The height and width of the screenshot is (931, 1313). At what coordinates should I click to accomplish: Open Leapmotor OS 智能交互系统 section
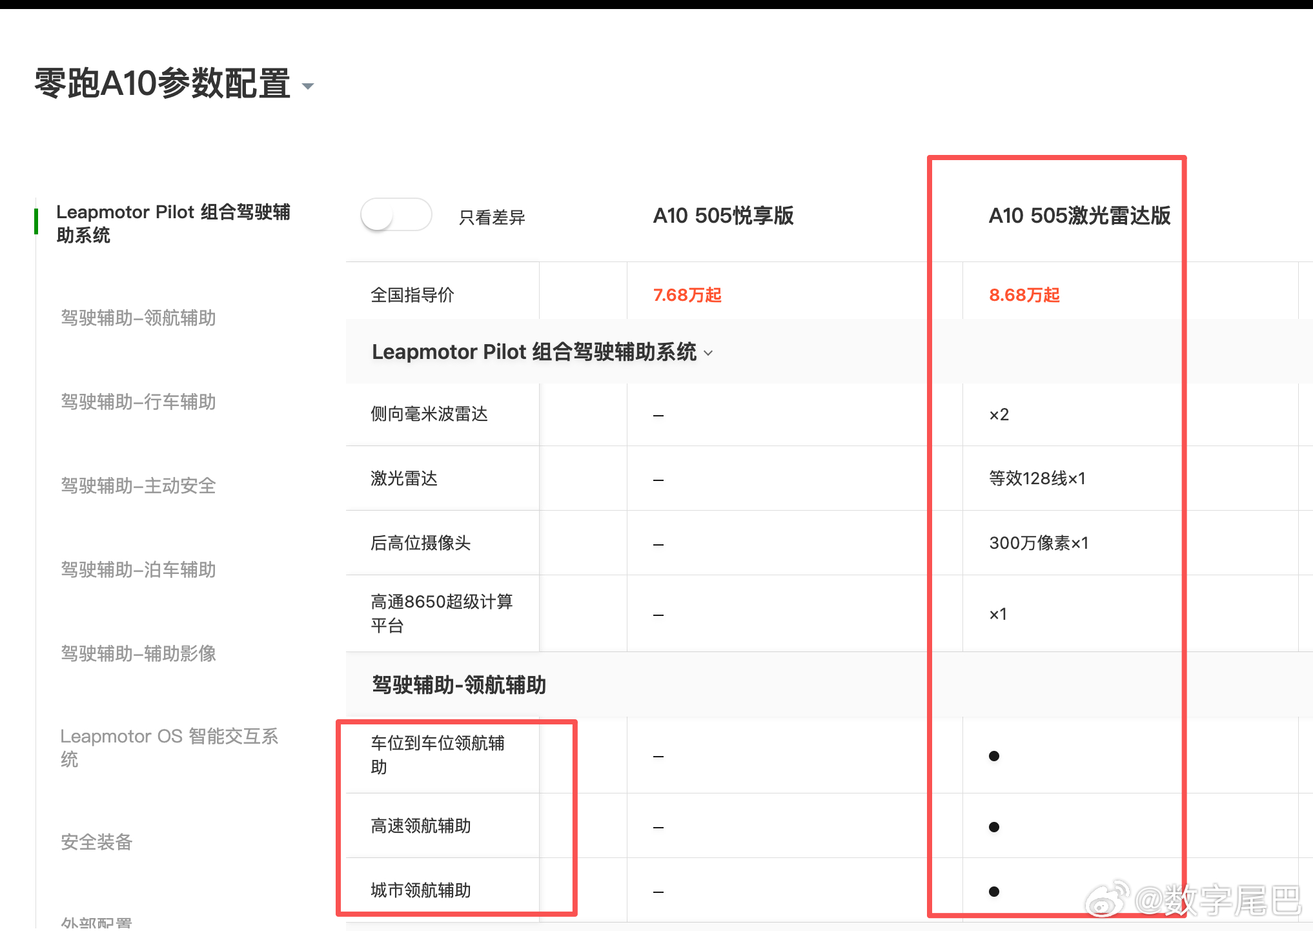pos(170,748)
